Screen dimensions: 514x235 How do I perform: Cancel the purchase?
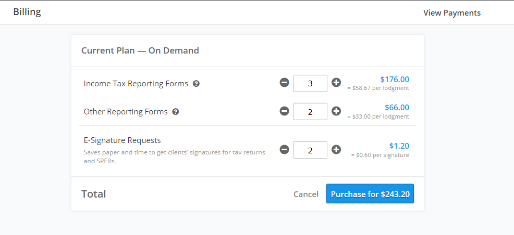click(306, 194)
